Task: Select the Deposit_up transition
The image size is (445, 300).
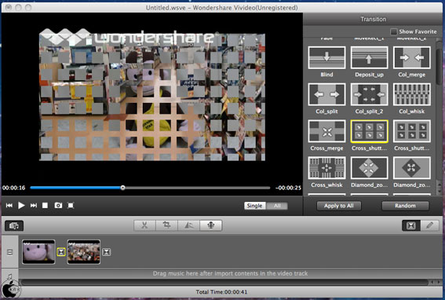Action: [369, 57]
